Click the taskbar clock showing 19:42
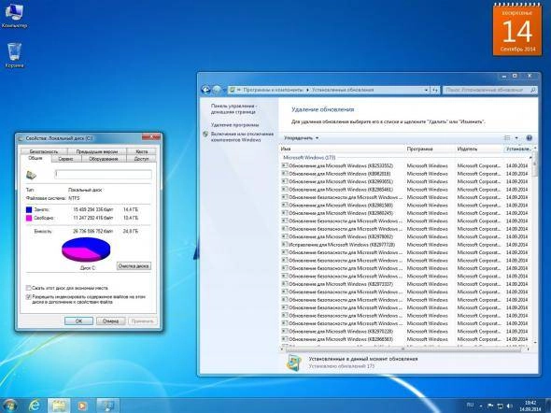This screenshot has height=413, width=551. point(530,406)
